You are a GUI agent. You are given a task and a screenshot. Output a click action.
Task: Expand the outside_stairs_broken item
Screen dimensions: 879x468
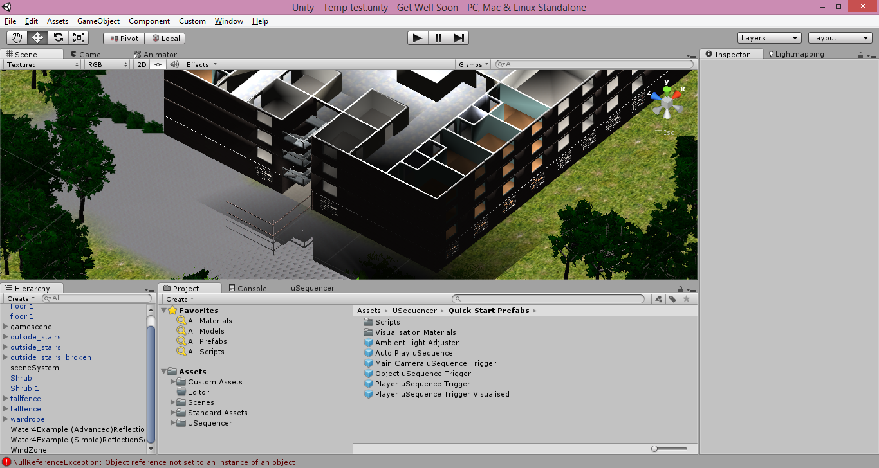click(x=6, y=357)
